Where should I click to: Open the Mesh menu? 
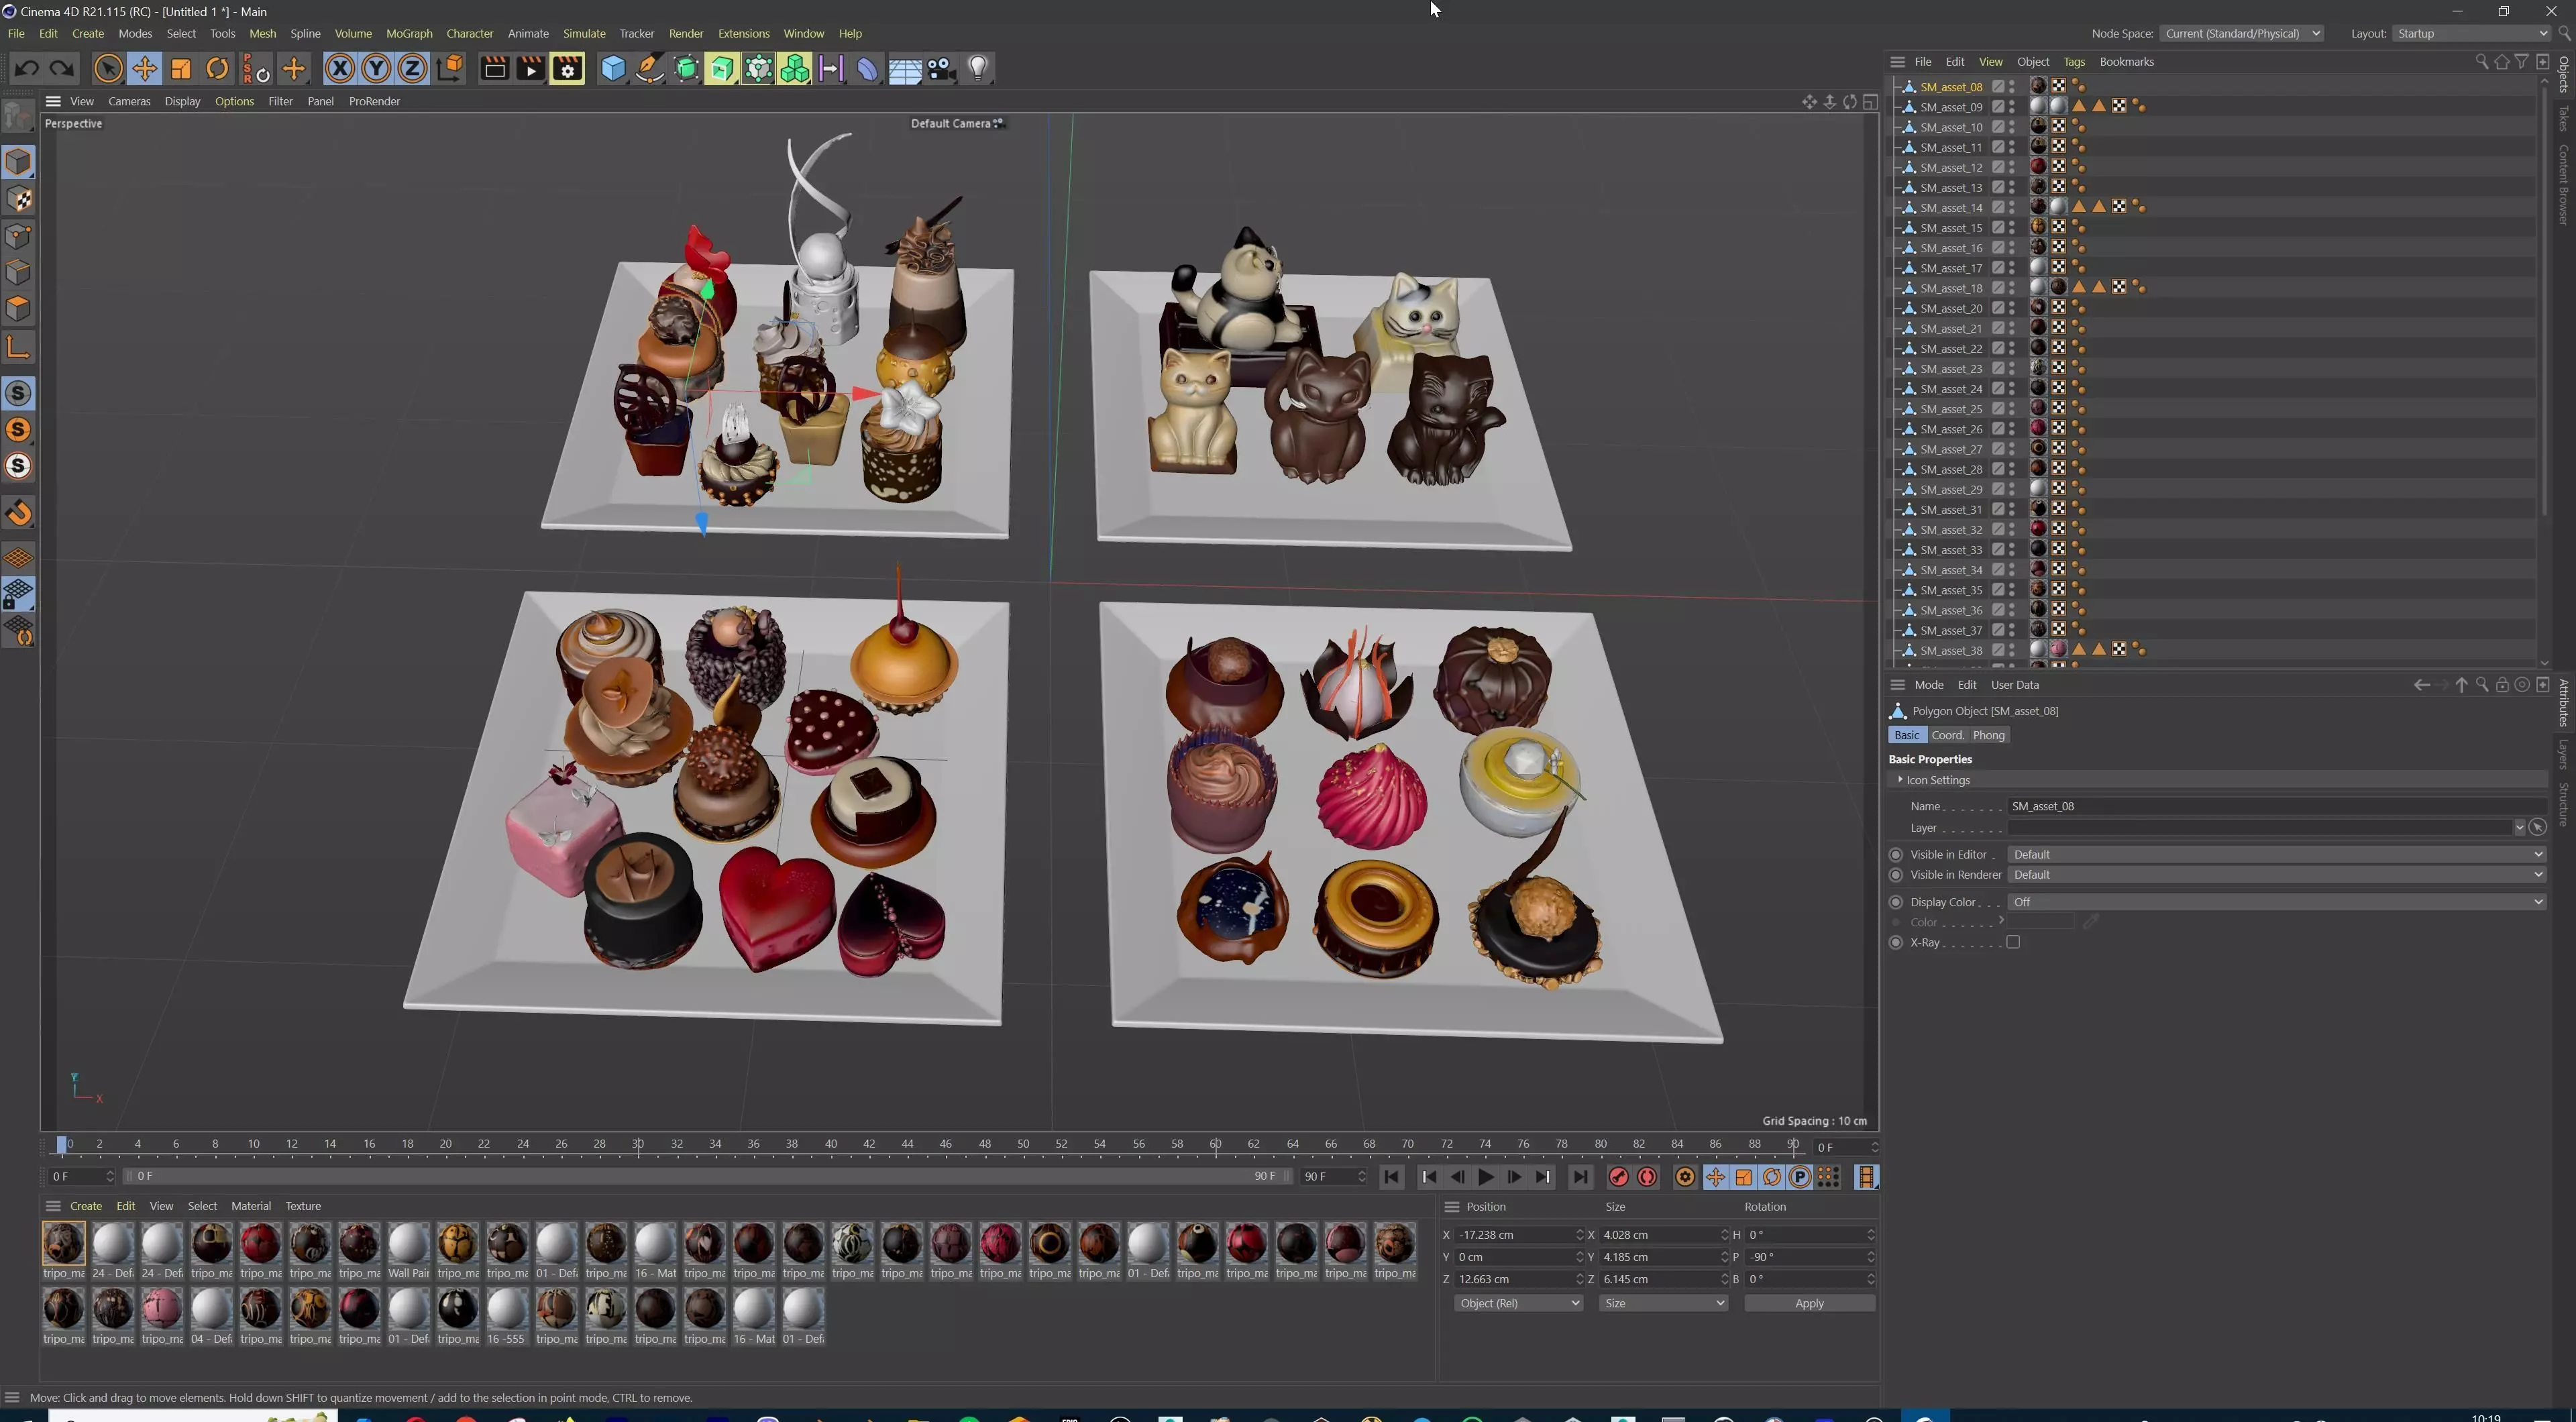(262, 33)
